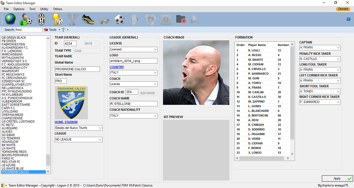354x188 pixels.
Task: Click the formation table vertical scrollbar
Action: [292, 93]
